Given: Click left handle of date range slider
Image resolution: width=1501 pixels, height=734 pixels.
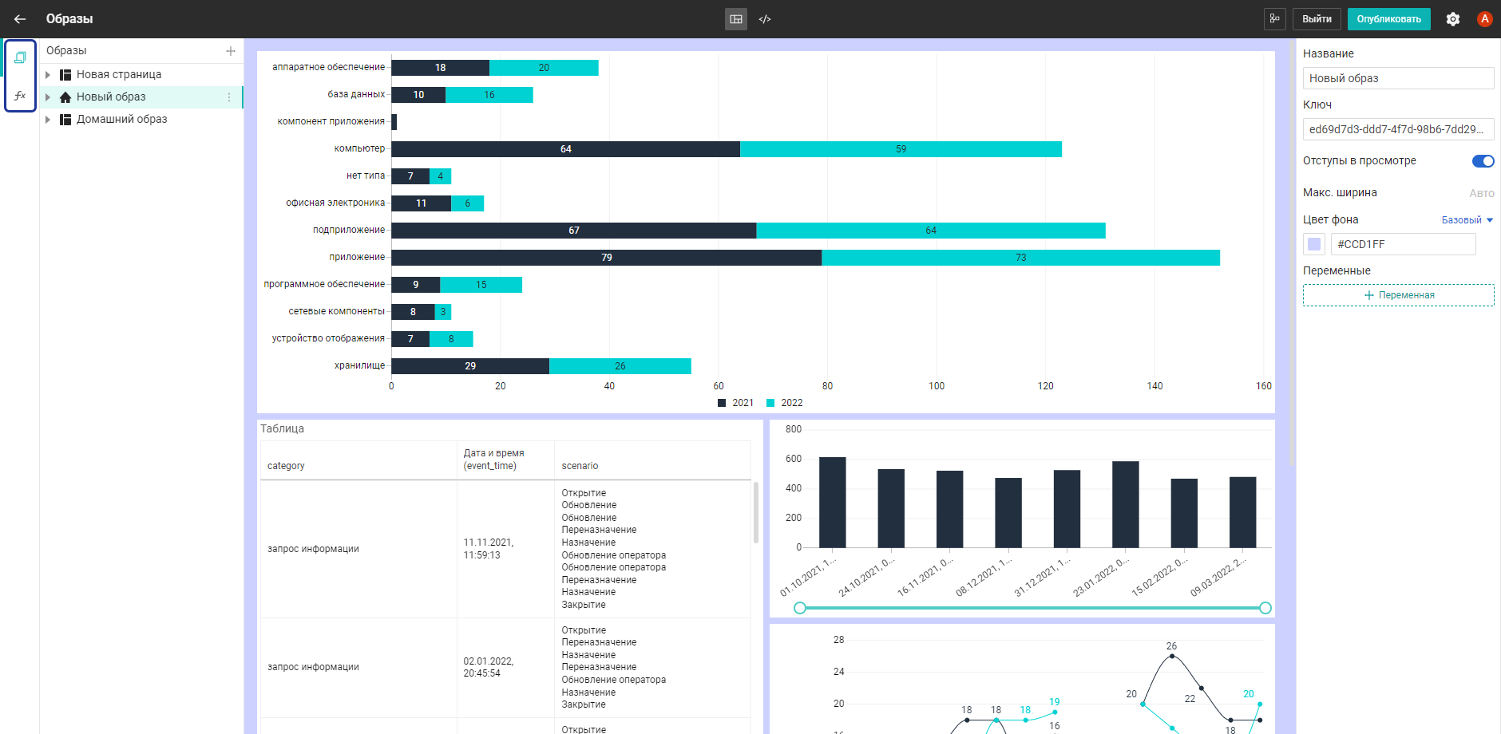Looking at the screenshot, I should (x=800, y=608).
